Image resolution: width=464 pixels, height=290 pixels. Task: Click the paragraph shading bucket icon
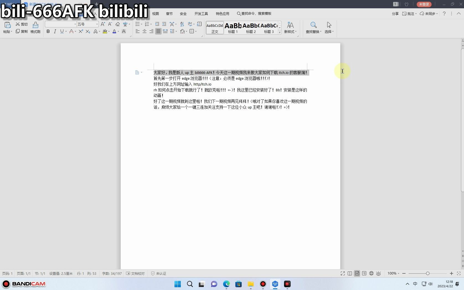(182, 32)
